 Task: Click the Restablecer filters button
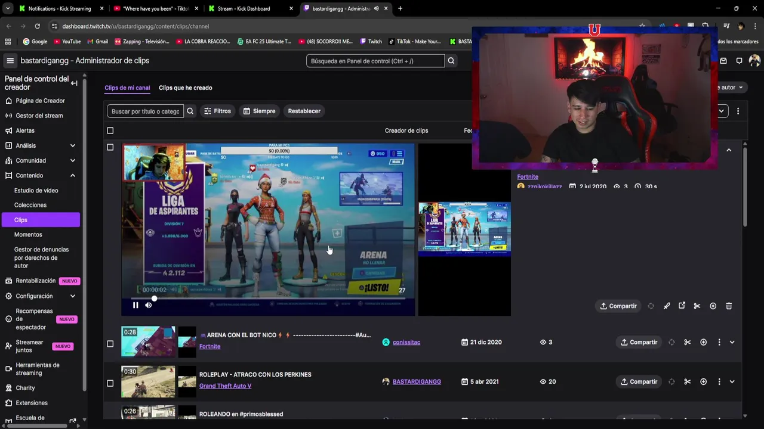(304, 111)
